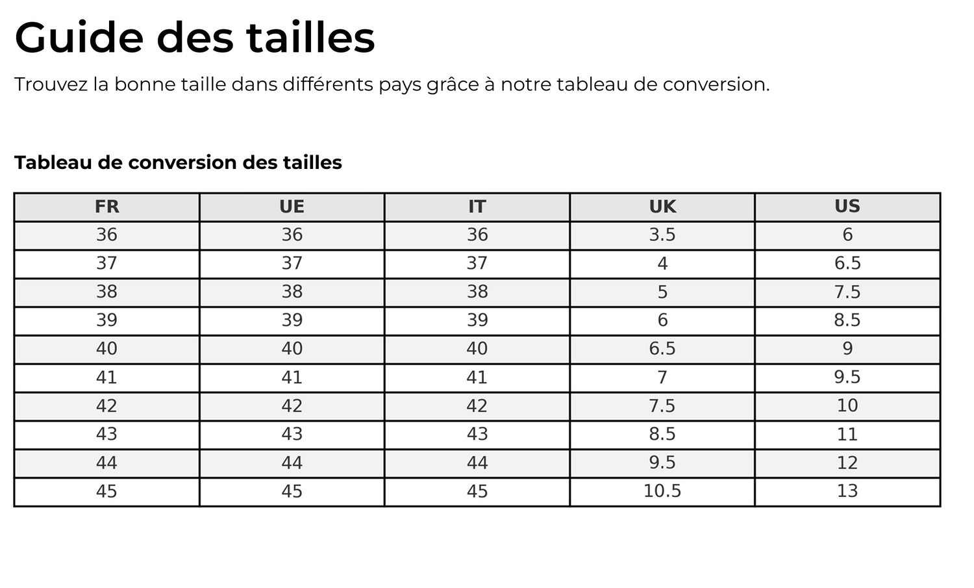Select the FR column header
Screen dimensions: 974x588
(x=106, y=207)
